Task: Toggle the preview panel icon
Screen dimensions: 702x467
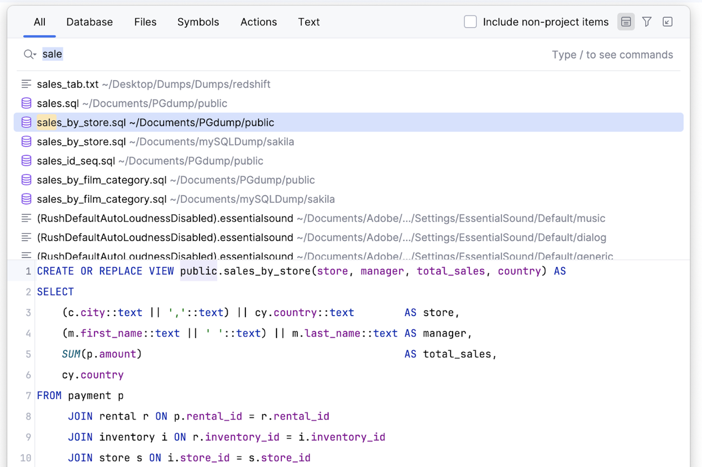Action: (x=626, y=22)
